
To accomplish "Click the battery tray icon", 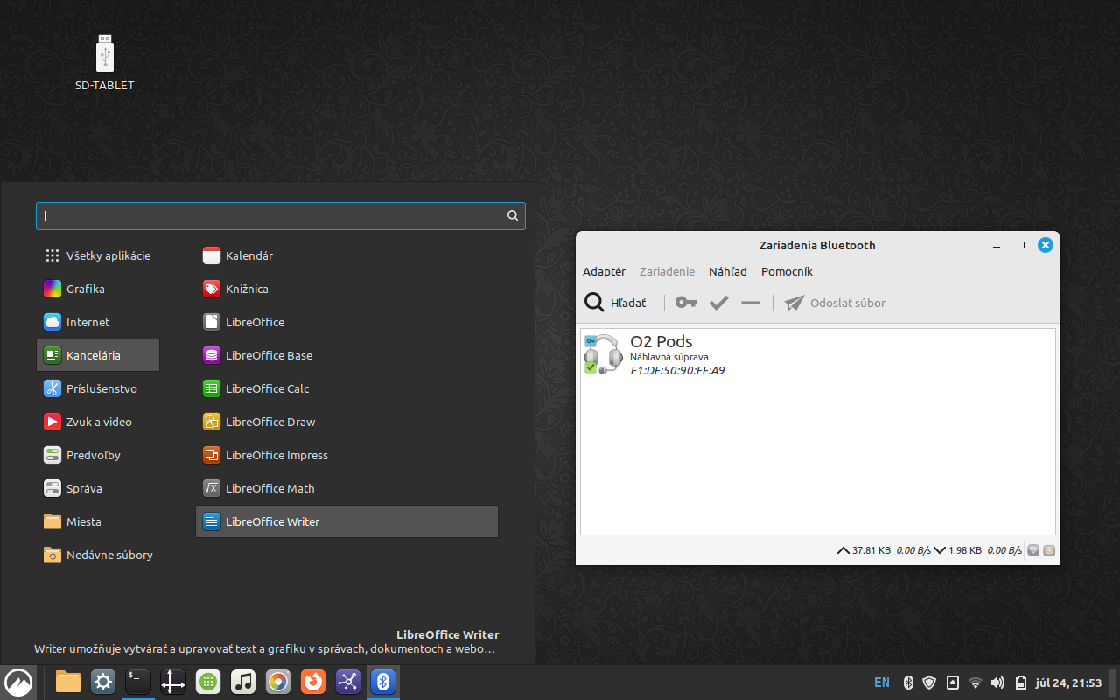I will coord(1021,682).
